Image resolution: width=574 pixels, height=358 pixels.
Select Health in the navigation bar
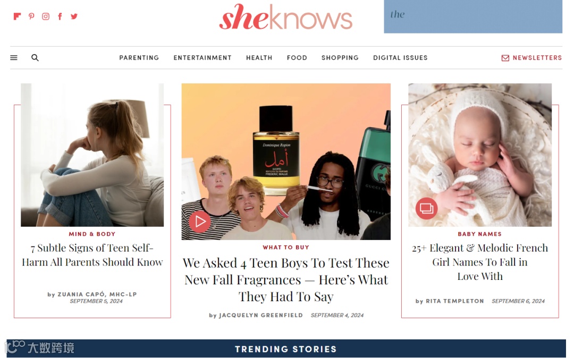tap(259, 58)
